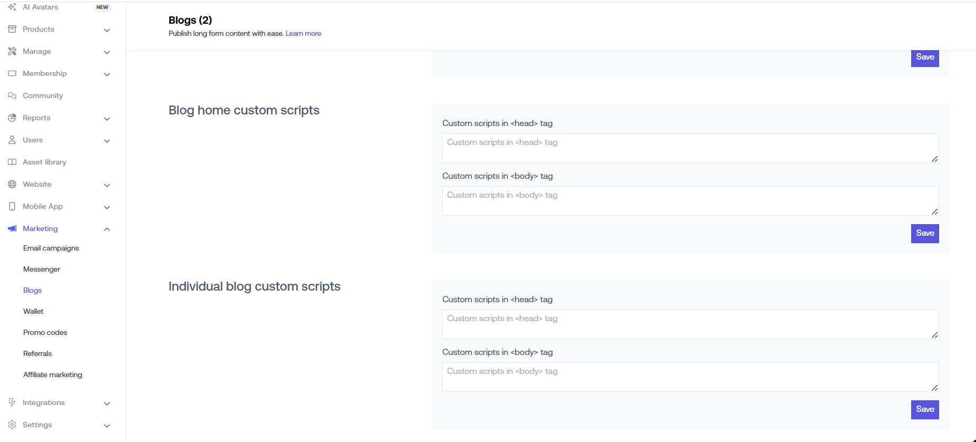
Task: Click the Website globe icon
Action: pos(12,184)
